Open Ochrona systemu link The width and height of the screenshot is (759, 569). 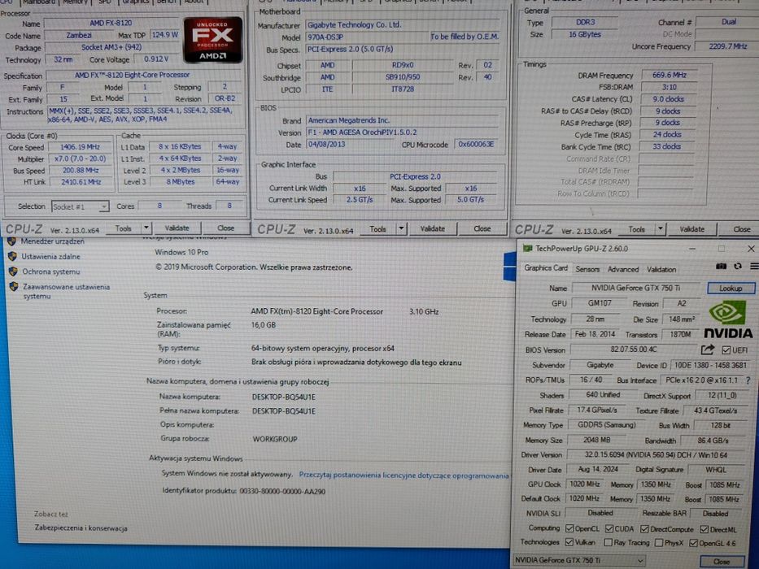50,271
